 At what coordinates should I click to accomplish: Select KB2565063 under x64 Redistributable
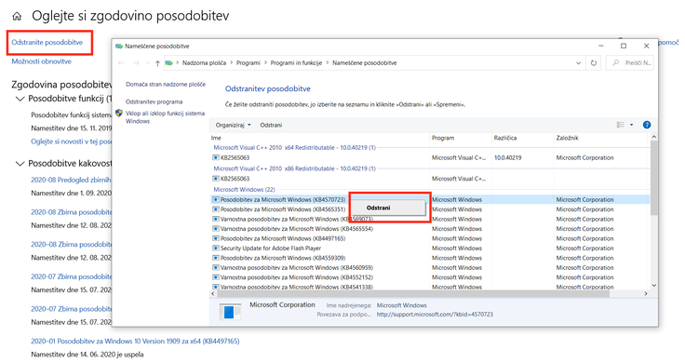[235, 157]
